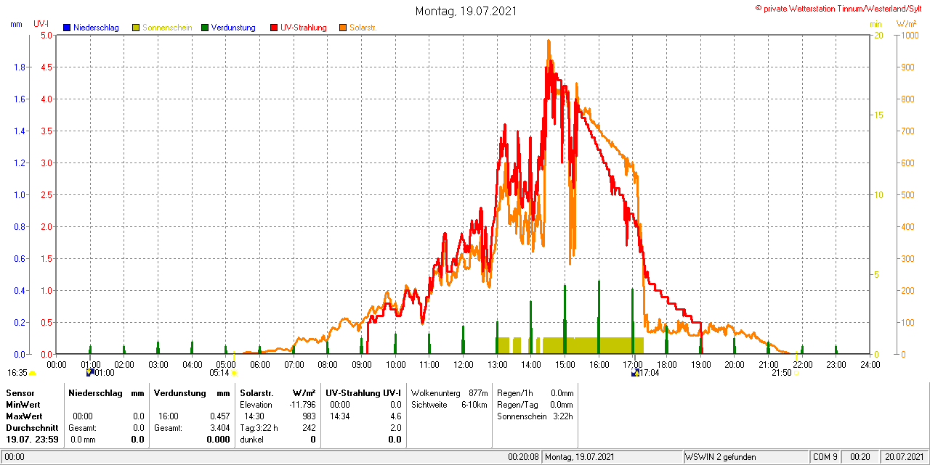This screenshot has height=465, width=930.
Task: Click the Sonnenschein value 3:22h
Action: [x=562, y=416]
